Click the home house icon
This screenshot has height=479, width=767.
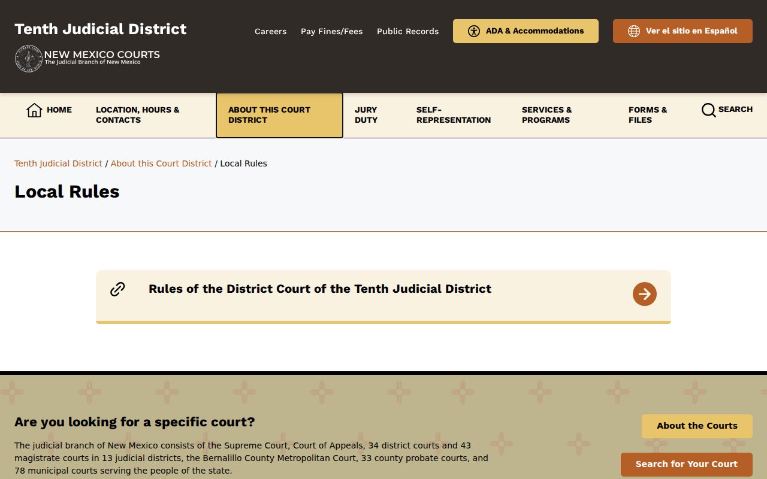pos(34,110)
